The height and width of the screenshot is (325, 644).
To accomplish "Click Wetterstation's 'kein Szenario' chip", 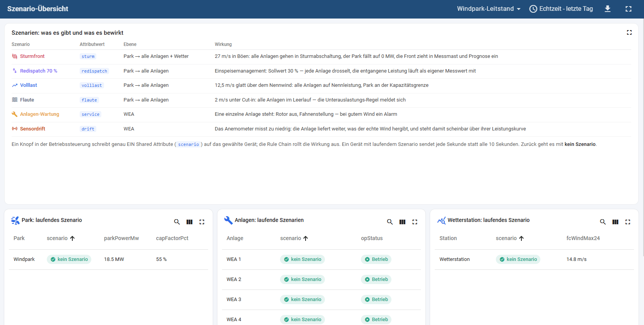I will [x=518, y=259].
